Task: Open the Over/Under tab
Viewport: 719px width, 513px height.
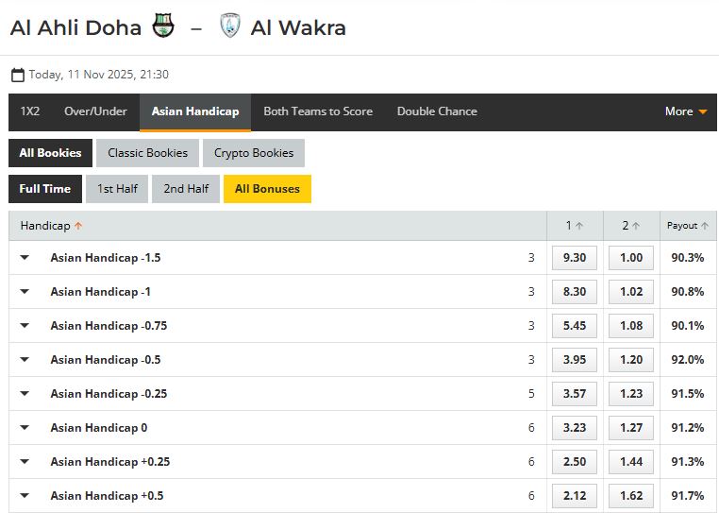Action: tap(95, 111)
